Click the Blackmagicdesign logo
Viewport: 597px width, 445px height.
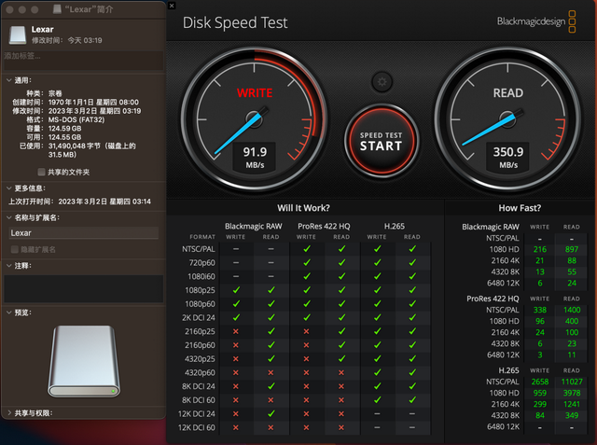tap(536, 21)
